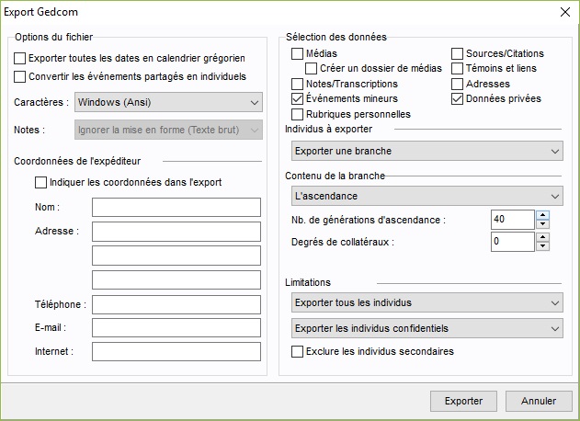The width and height of the screenshot is (580, 421).
Task: Open the disabled Notes formatting dropdown
Action: pos(169,130)
